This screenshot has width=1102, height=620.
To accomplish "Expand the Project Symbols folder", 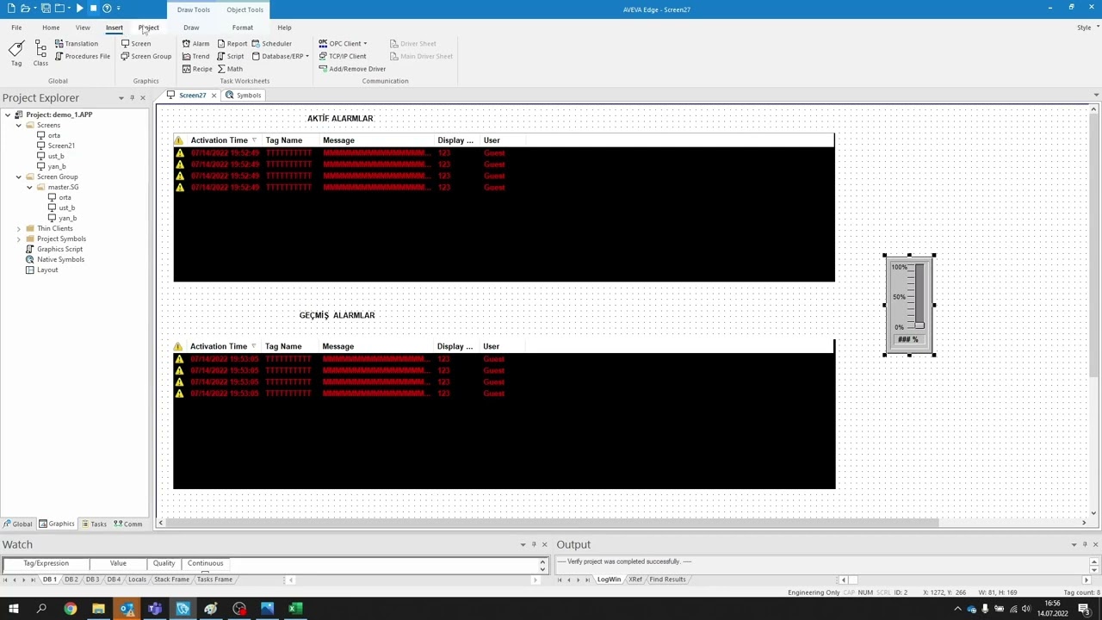I will point(18,239).
